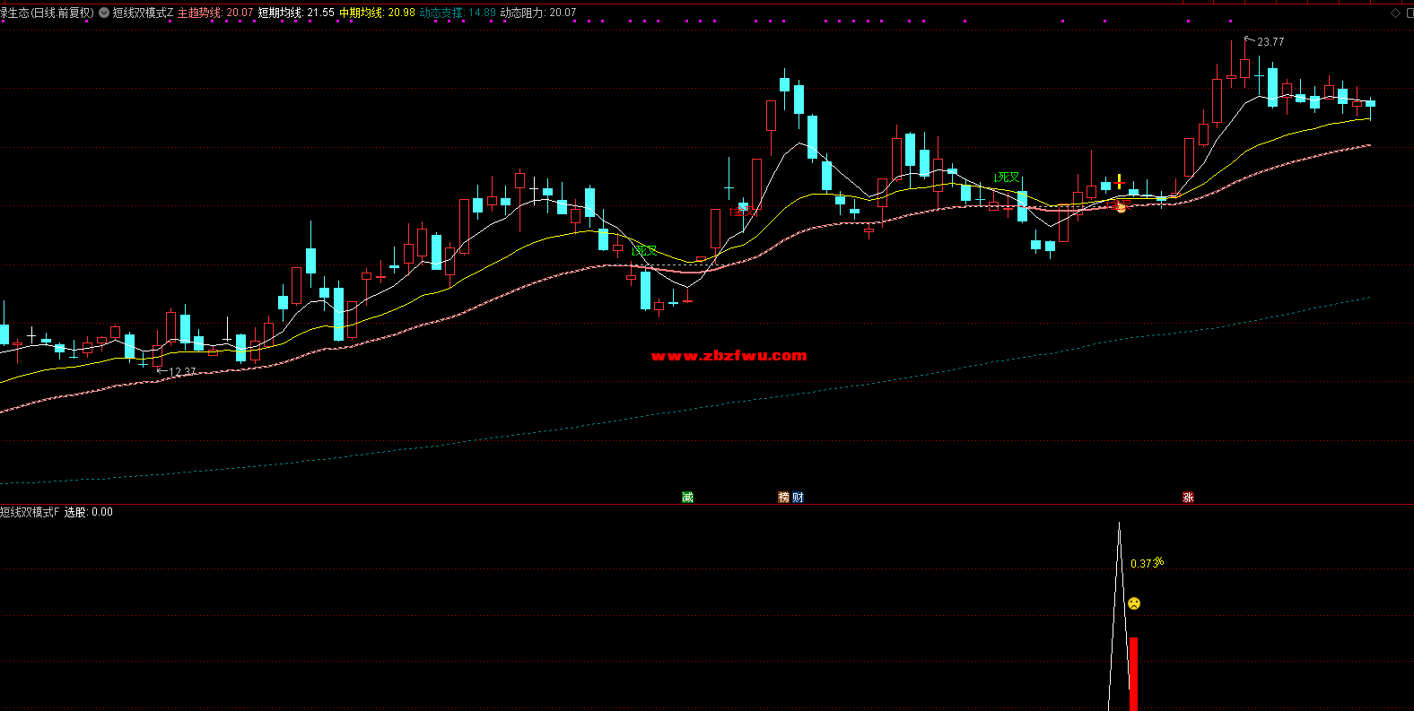Click the 23.77 high price label
This screenshot has height=711, width=1414.
[x=1270, y=42]
